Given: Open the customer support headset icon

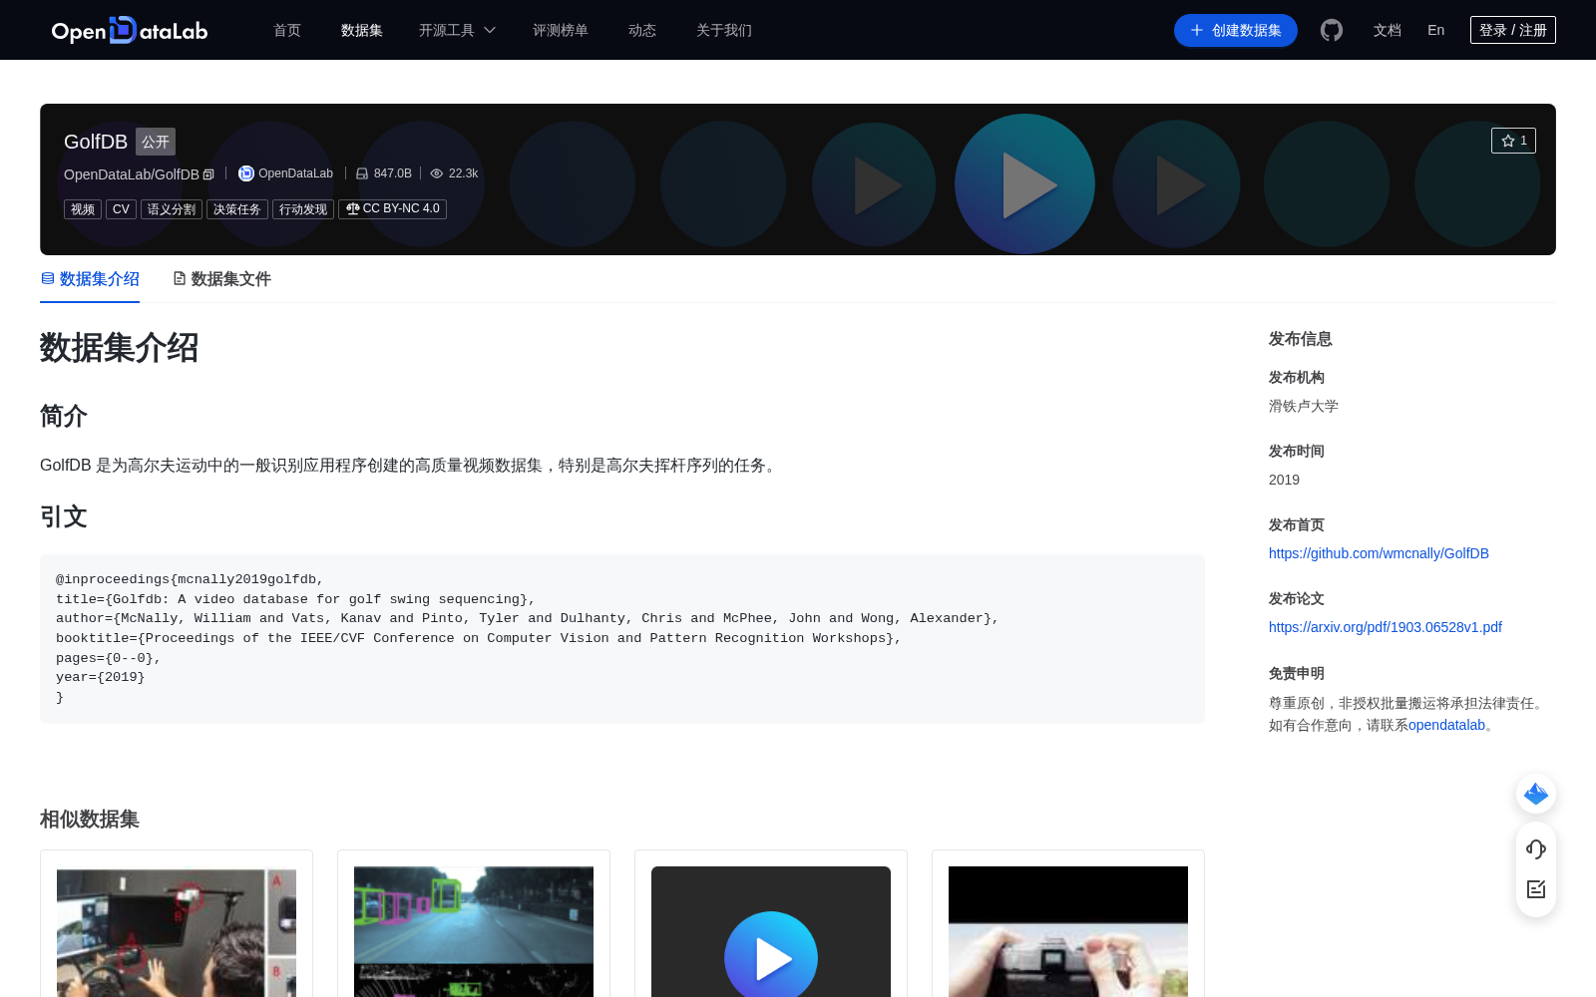Looking at the screenshot, I should 1536,849.
